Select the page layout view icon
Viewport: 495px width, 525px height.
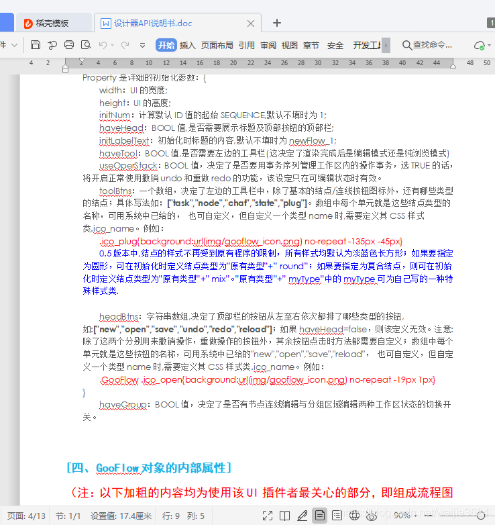point(320,516)
